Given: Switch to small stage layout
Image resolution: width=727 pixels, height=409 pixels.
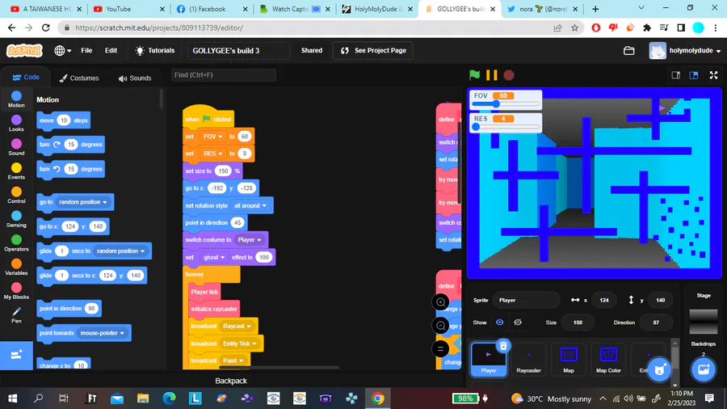Looking at the screenshot, I should click(676, 75).
